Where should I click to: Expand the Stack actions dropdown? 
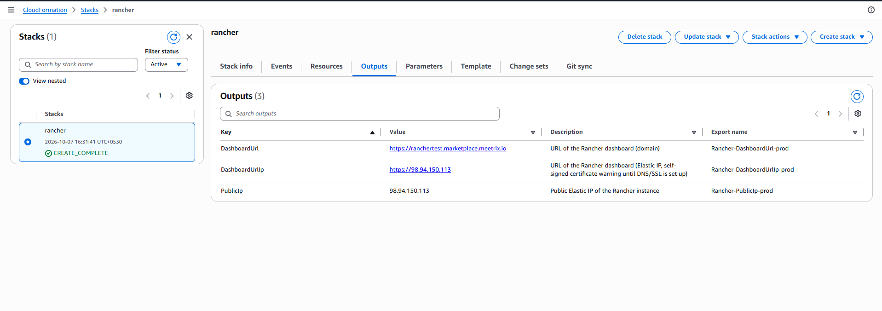[774, 37]
